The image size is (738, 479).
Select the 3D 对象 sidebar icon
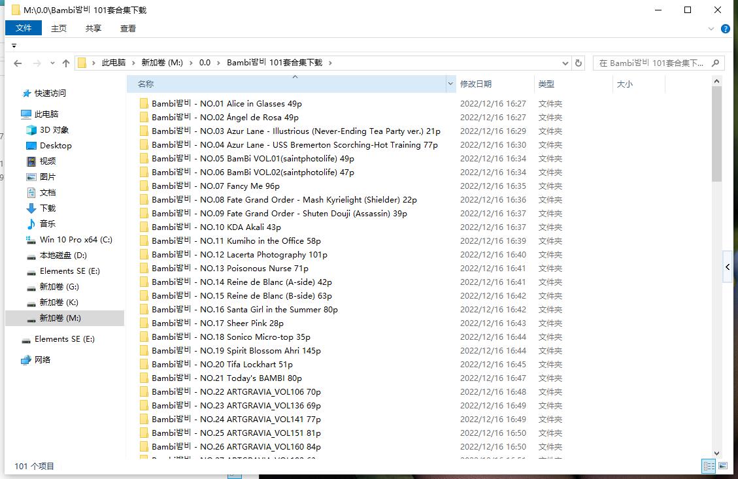[x=31, y=130]
